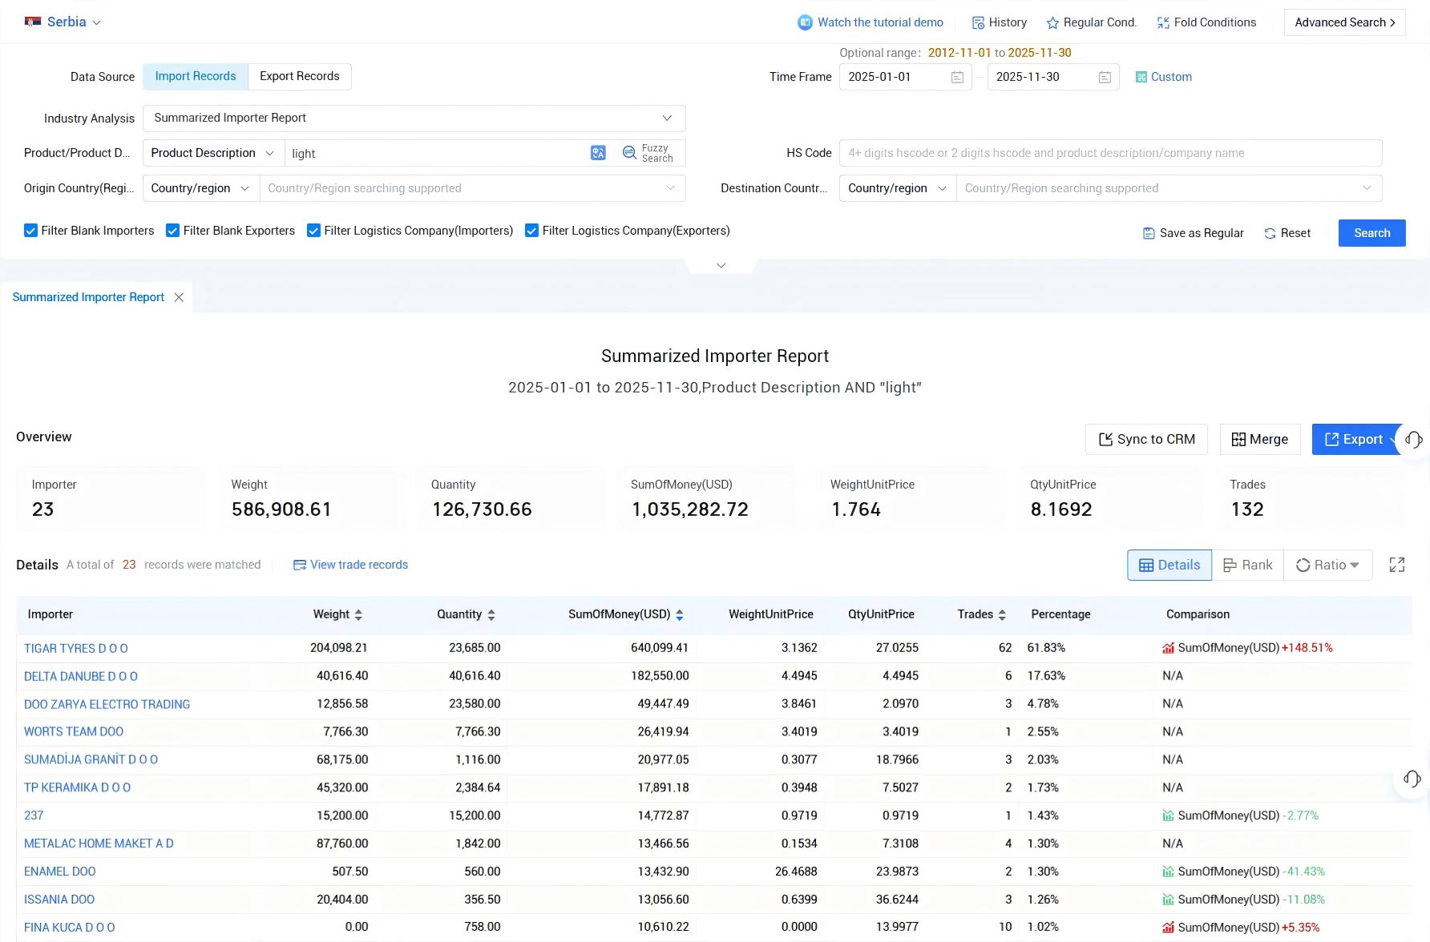Click the History icon
This screenshot has width=1430, height=942.
978,22
